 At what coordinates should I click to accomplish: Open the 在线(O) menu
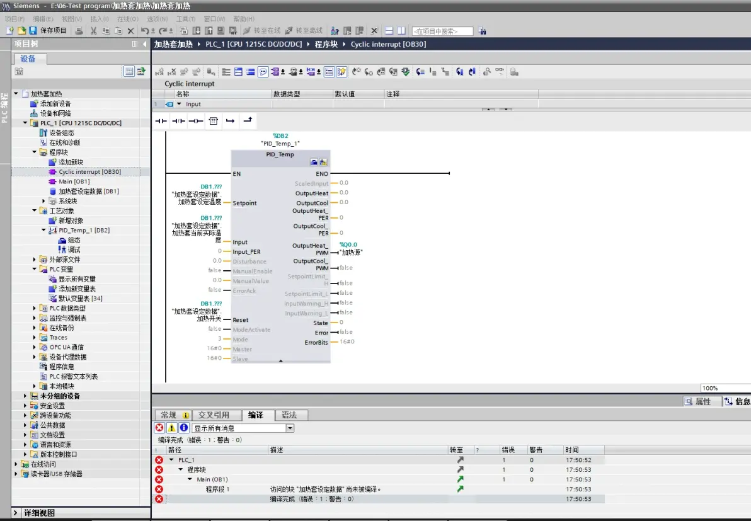point(128,19)
